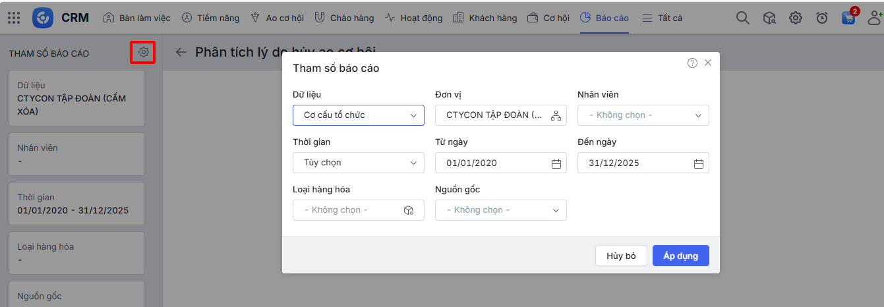Open the Tiềm năng menu tab
Viewport: 884px width, 307px height.
(x=210, y=18)
